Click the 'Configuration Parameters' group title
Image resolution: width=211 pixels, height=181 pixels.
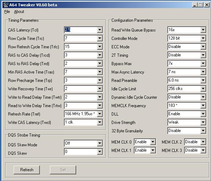coord(132,20)
